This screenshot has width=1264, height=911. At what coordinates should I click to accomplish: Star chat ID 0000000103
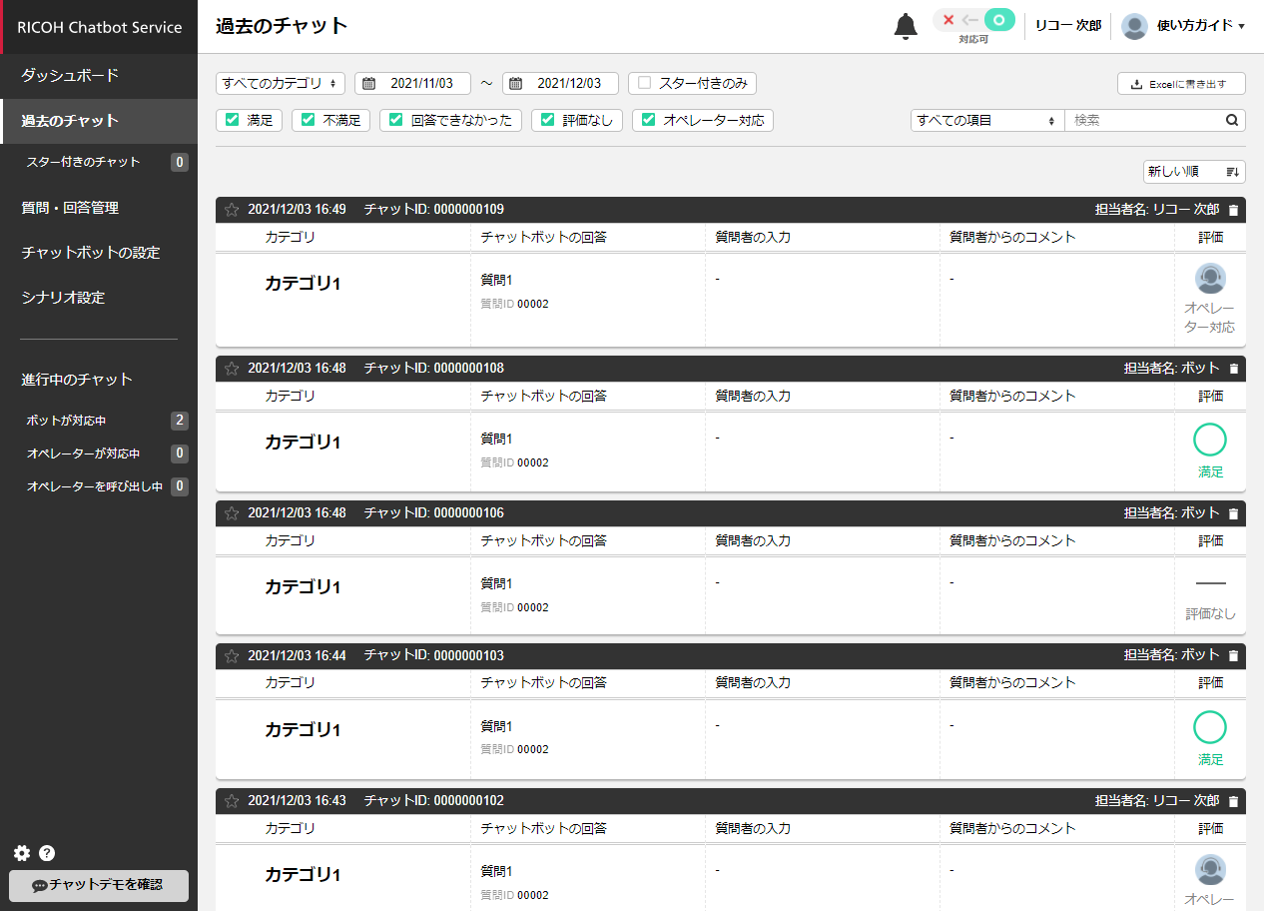[232, 656]
